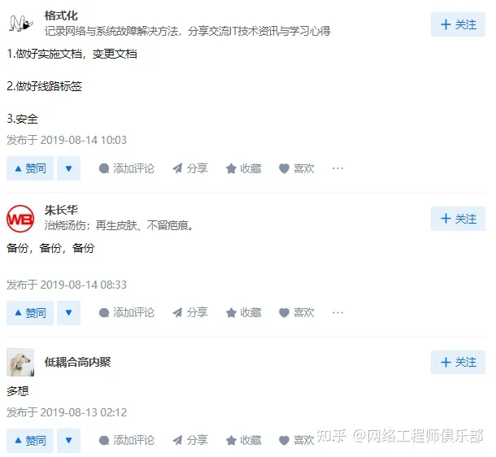The height and width of the screenshot is (457, 496).
Task: Favorite 格式化's answer with 收藏 star
Action: click(x=244, y=168)
